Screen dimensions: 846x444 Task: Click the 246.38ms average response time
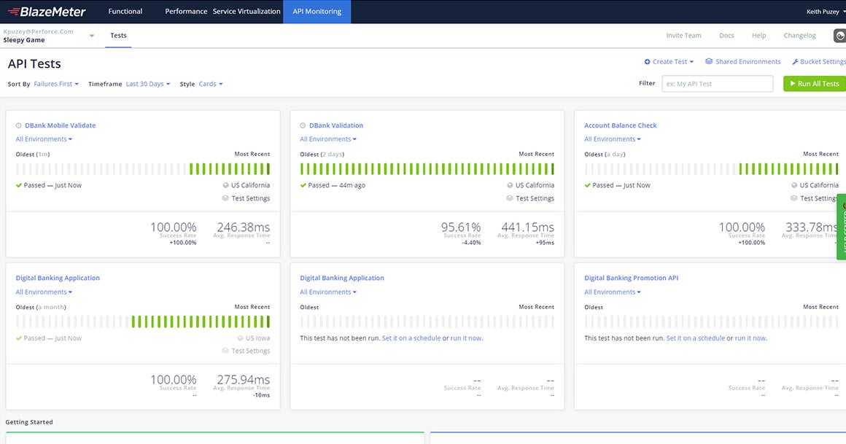click(243, 227)
